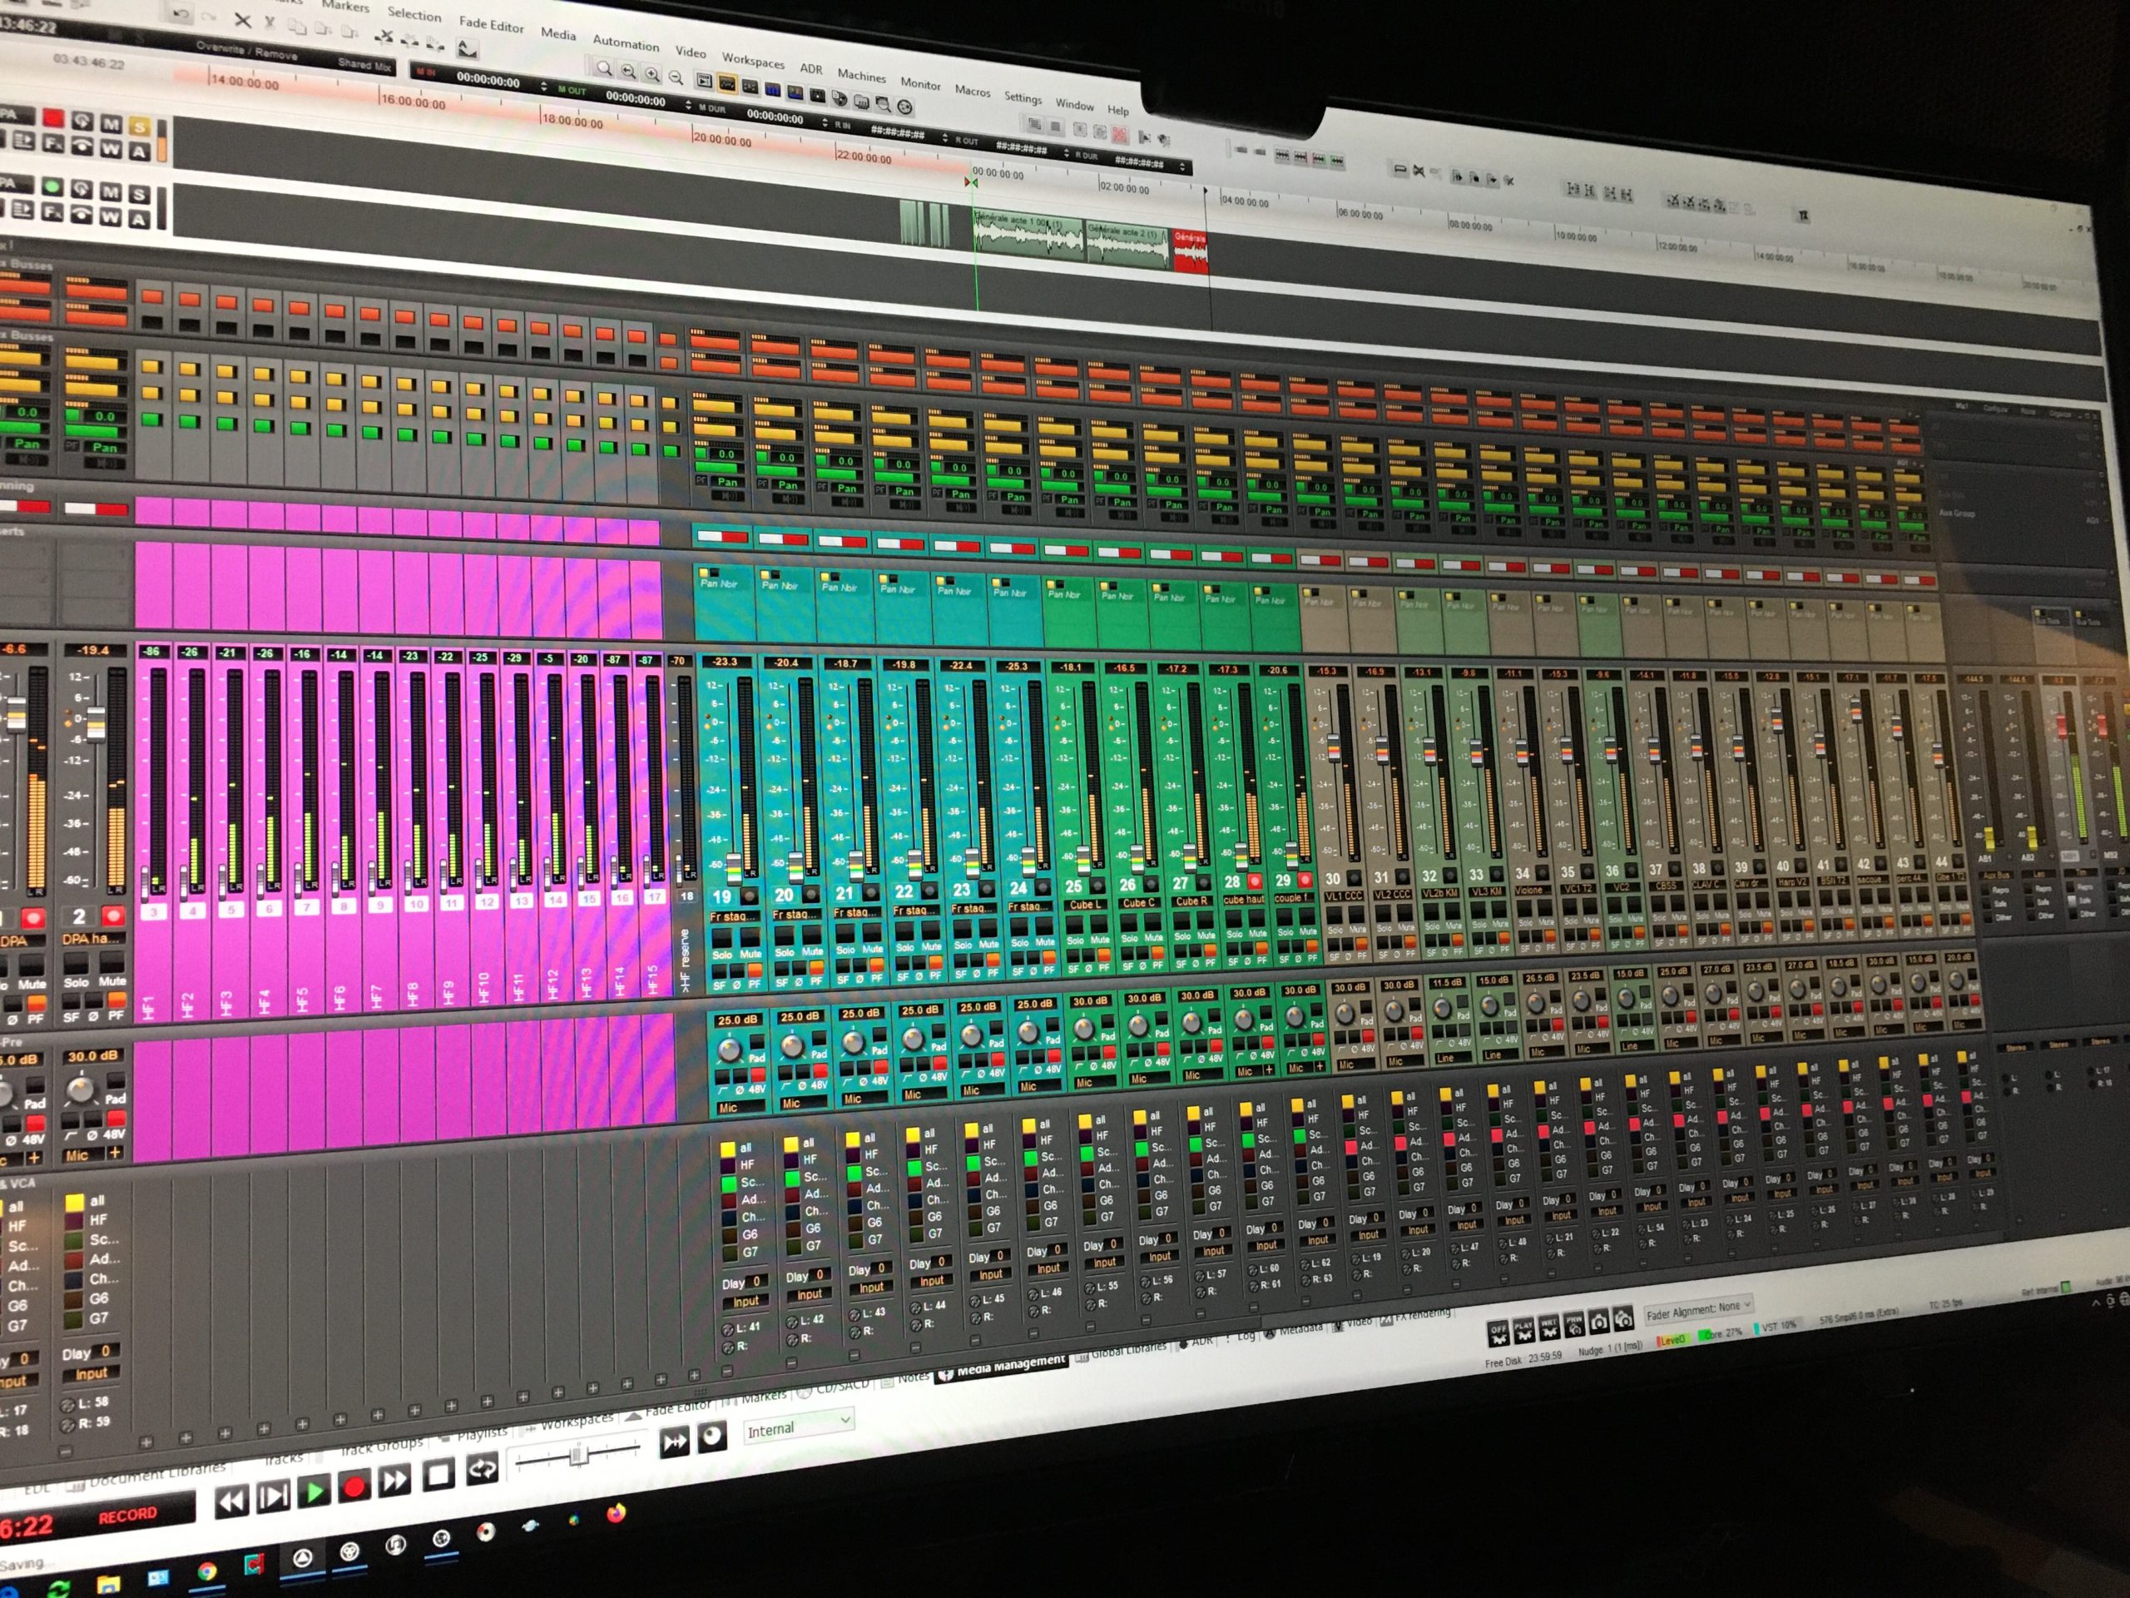Image resolution: width=2130 pixels, height=1598 pixels.
Task: Click the round disc icon ending the view toolbar
Action: [905, 106]
